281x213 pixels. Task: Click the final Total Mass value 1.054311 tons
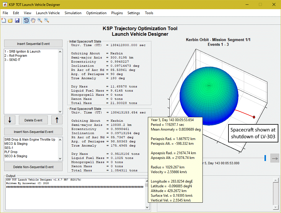pyautogui.click(x=124, y=170)
